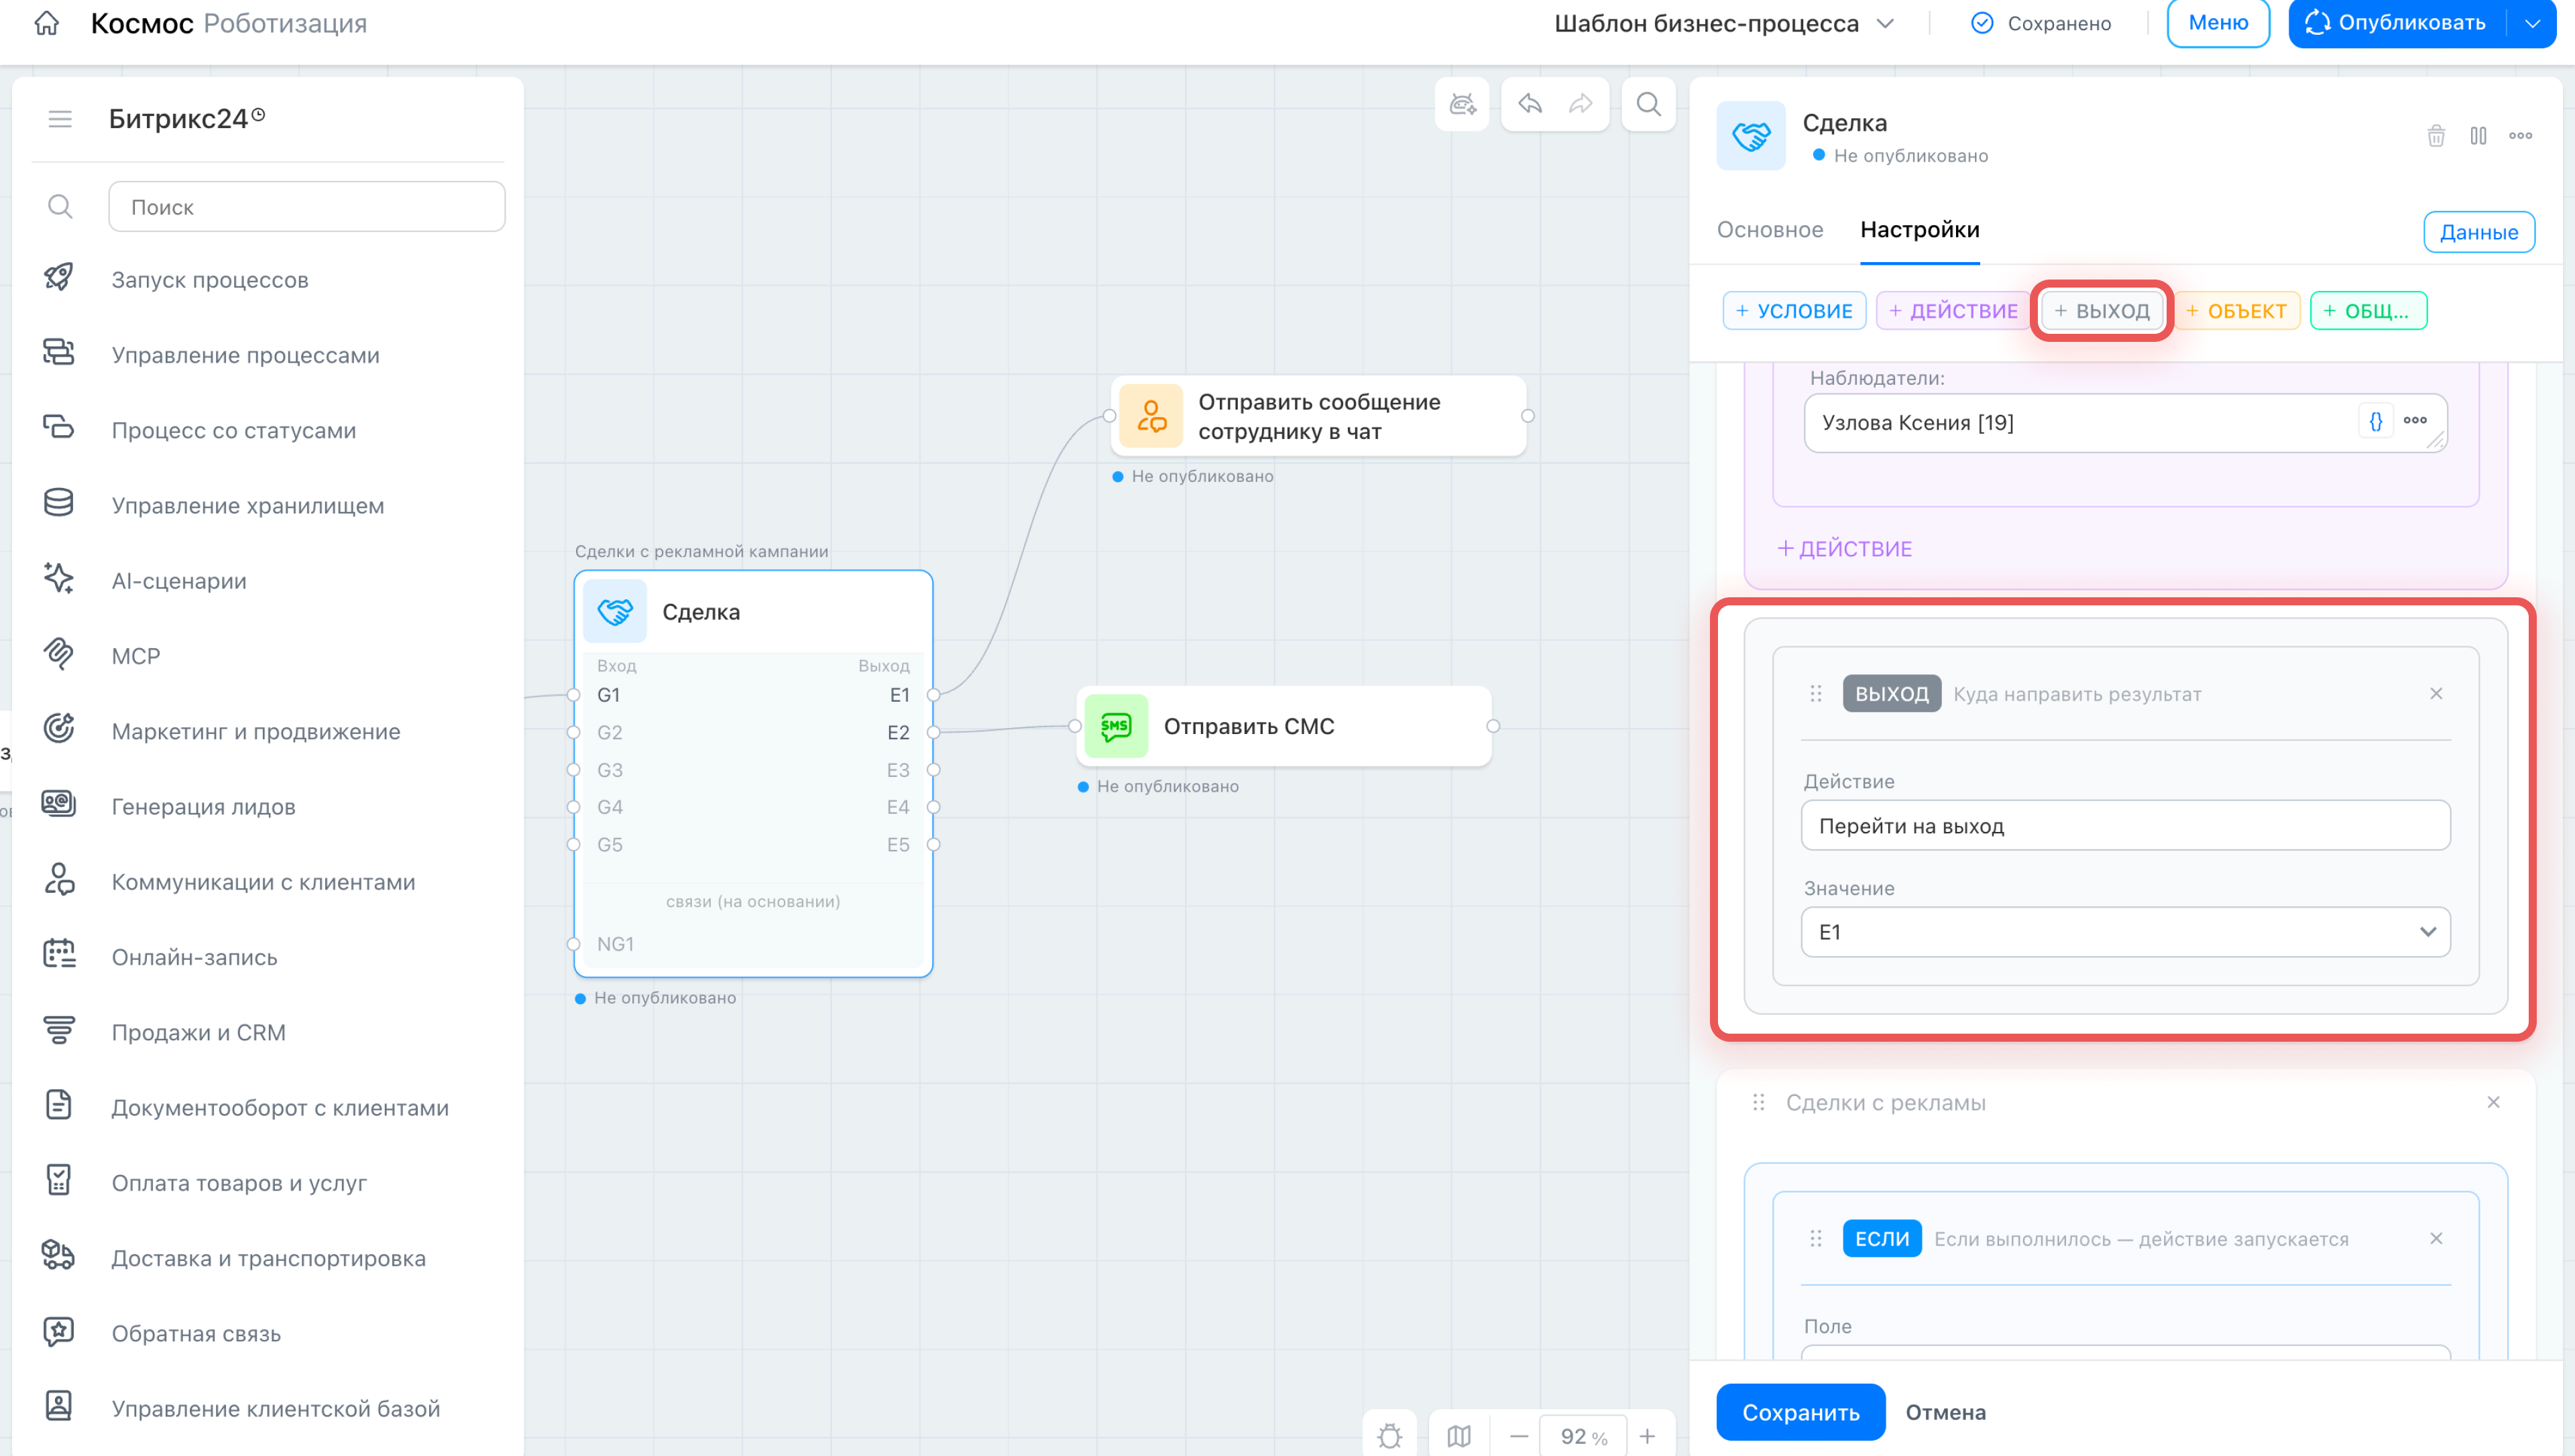Click the home icon in the header
This screenshot has width=2575, height=1456.
tap(46, 23)
